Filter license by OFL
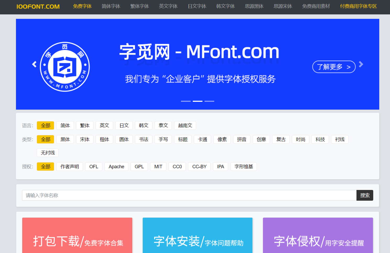The width and height of the screenshot is (390, 253). [x=94, y=167]
